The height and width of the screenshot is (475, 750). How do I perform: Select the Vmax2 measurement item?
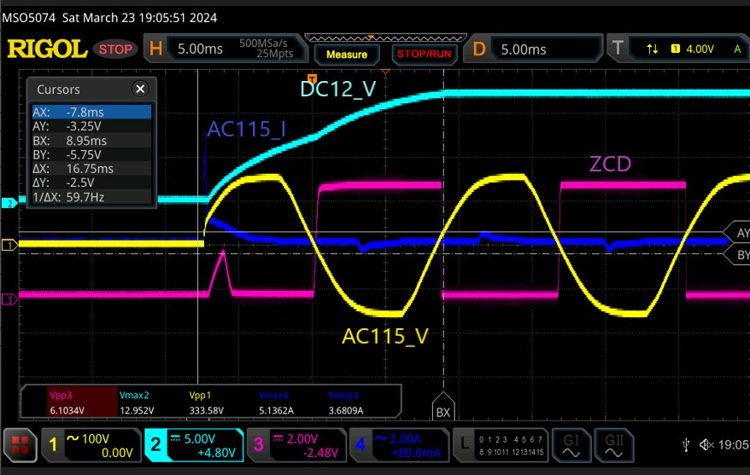click(x=137, y=403)
